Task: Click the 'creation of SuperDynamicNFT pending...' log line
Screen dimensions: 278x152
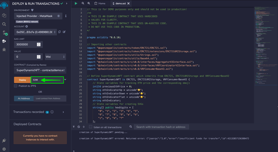Action: click(103, 132)
